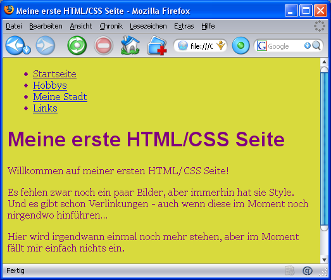The width and height of the screenshot is (331, 280).
Task: Click the Fertig status bar text
Action: pos(15,270)
